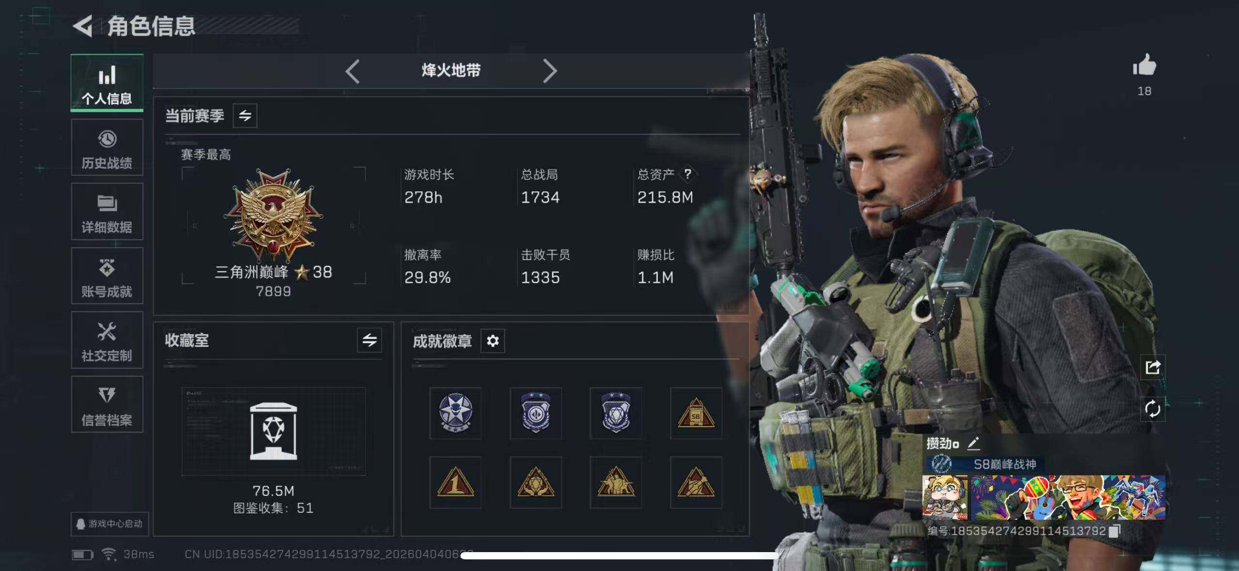This screenshot has height=571, width=1239.
Task: Click the 总资产 question mark help icon
Action: pyautogui.click(x=687, y=174)
